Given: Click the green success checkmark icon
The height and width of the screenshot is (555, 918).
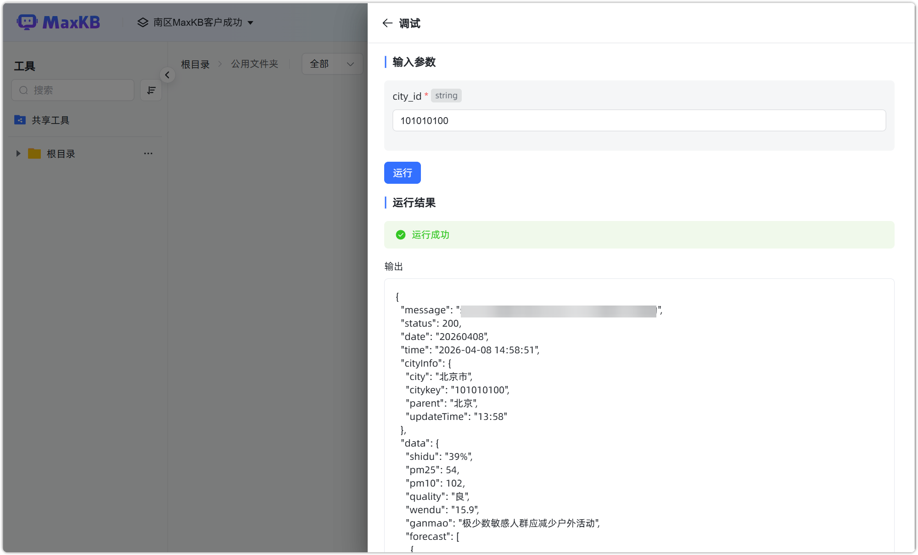Looking at the screenshot, I should pos(401,235).
